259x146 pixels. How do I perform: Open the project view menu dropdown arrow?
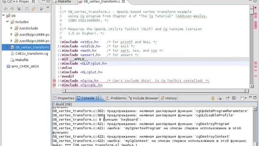48,8
